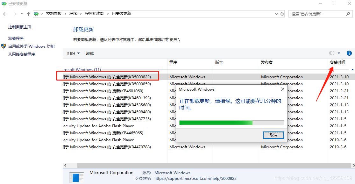Click the search magnifier icon
This screenshot has width=355, height=184.
click(x=348, y=14)
